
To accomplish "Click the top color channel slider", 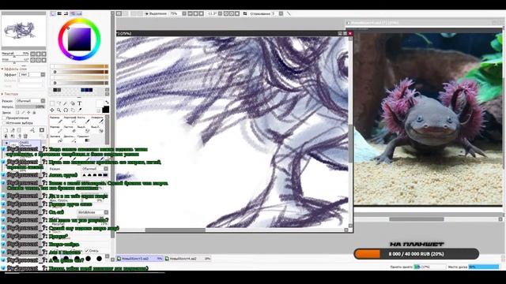I will pyautogui.click(x=79, y=66).
